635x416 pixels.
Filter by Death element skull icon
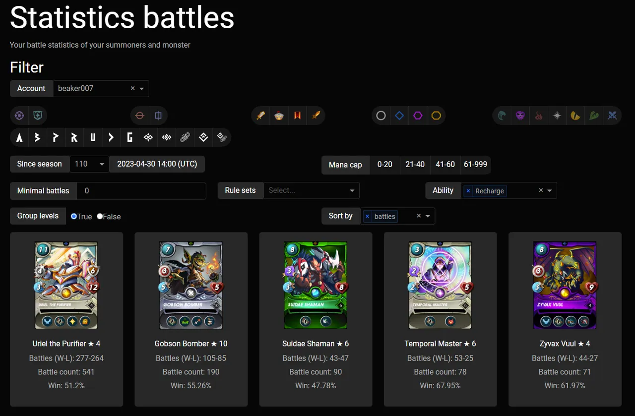tap(520, 116)
